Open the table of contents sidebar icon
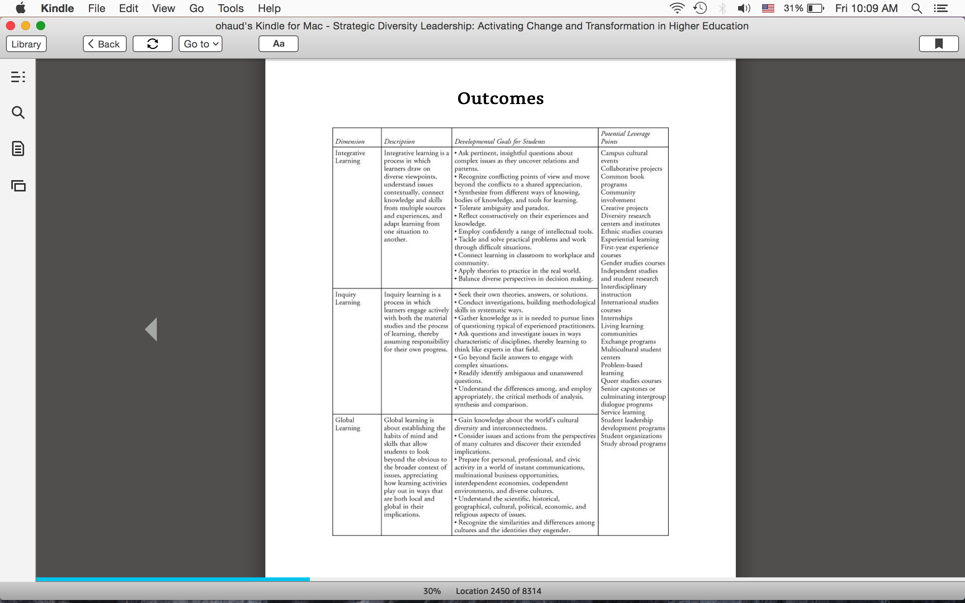 (x=18, y=77)
